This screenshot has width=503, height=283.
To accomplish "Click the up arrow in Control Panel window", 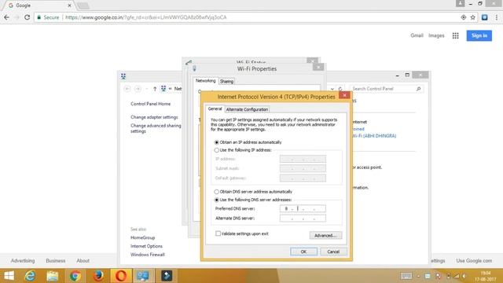I will (155, 89).
